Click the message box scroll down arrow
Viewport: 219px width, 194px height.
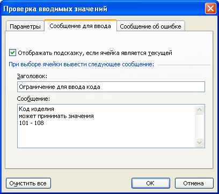pyautogui.click(x=200, y=142)
